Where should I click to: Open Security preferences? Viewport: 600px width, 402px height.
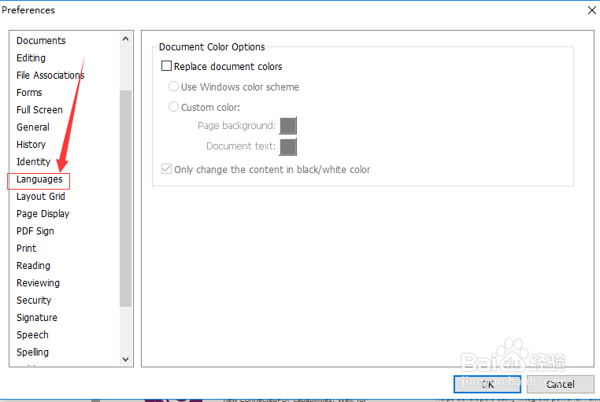click(34, 301)
